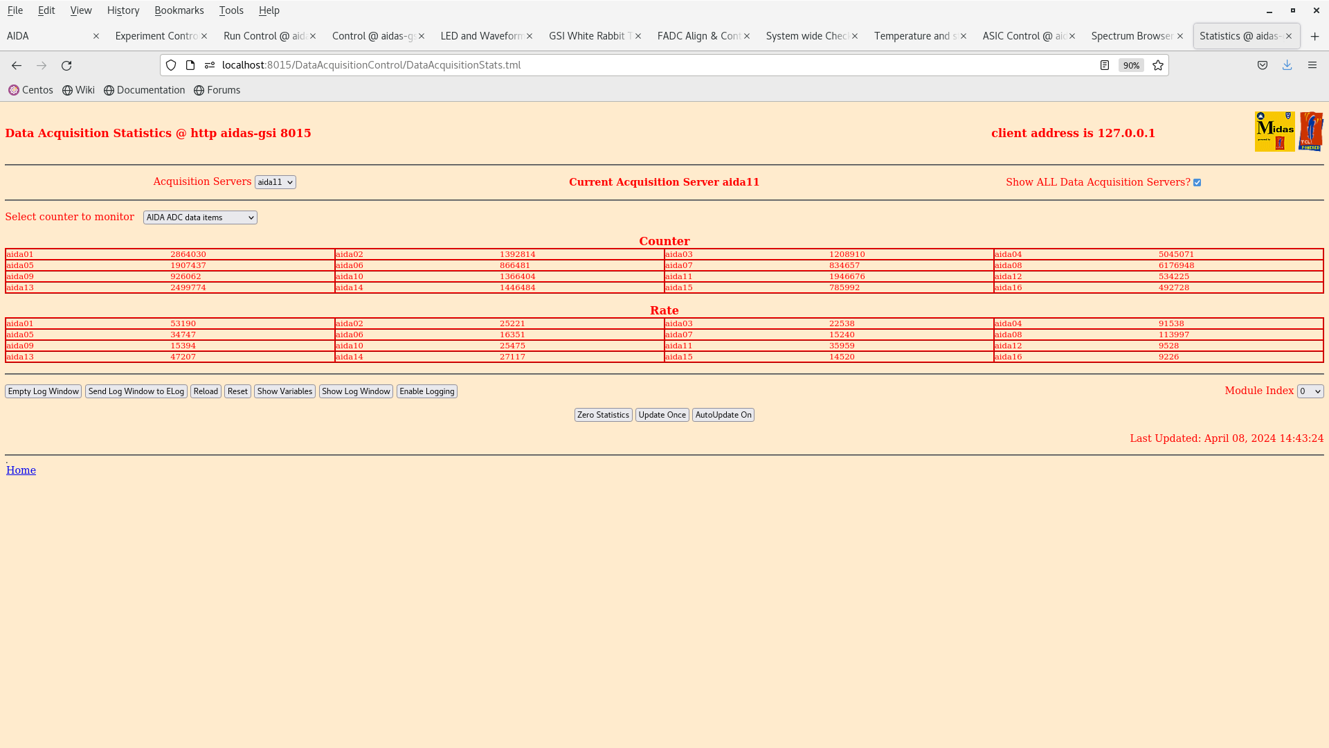Click the reload/refresh page icon

point(66,65)
